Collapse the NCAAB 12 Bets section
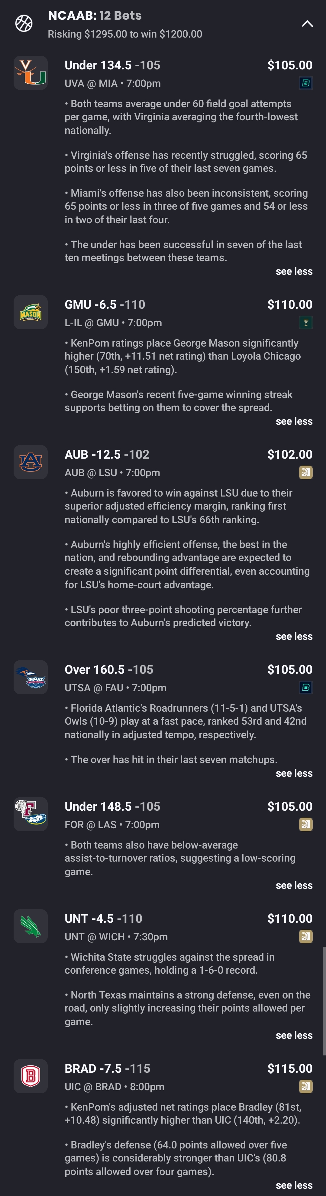Viewport: 326px width, 1196px height. 307,24
